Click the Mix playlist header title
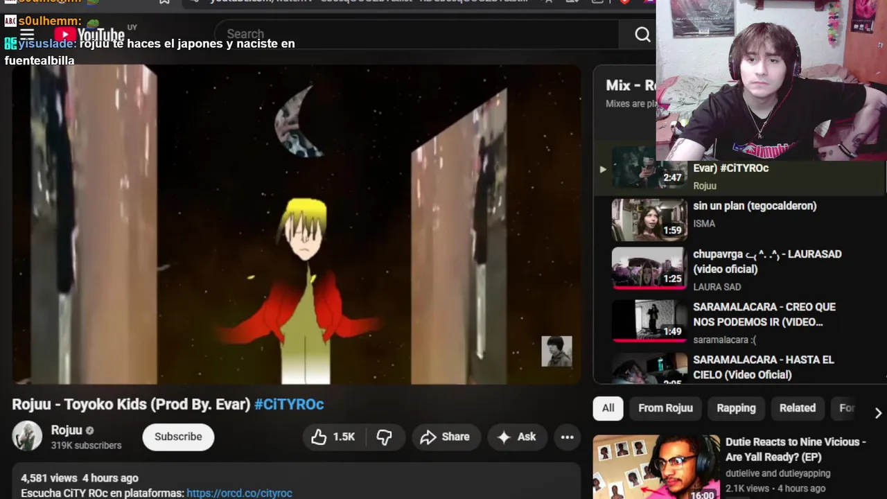The width and height of the screenshot is (887, 499). pyautogui.click(x=630, y=85)
